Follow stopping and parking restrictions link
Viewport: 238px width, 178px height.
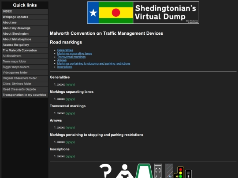pos(93,63)
